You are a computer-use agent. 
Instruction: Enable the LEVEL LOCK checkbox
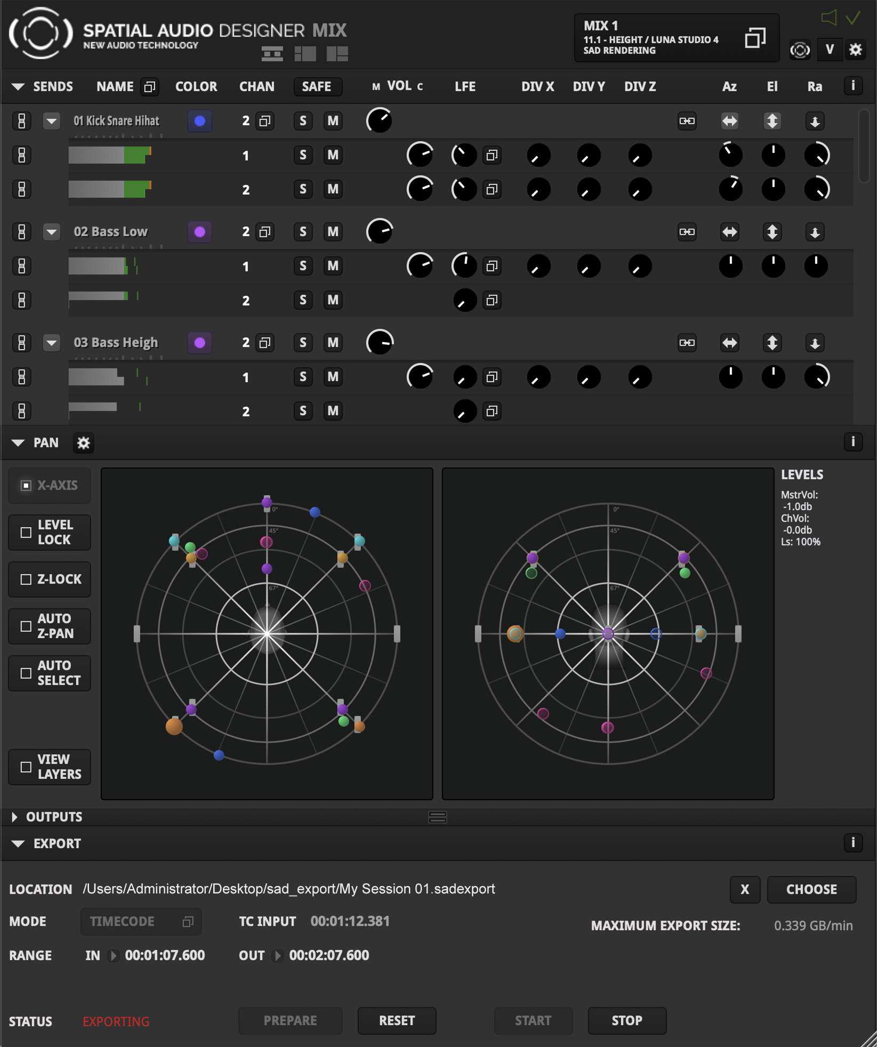26,532
